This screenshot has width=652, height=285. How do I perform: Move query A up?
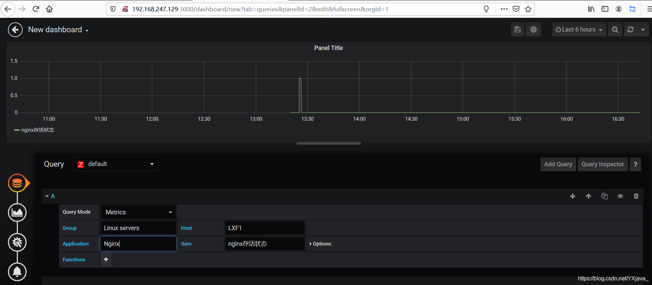589,196
